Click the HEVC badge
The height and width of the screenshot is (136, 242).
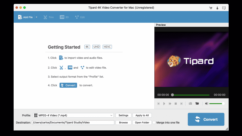[107, 47]
